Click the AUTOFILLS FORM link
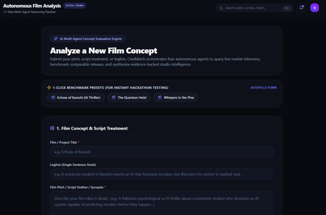Image resolution: width=326 pixels, height=215 pixels. click(x=263, y=88)
